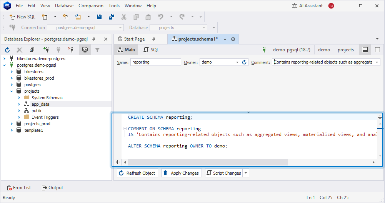Open the Database combo box showing projects
The height and width of the screenshot is (203, 385).
178,28
